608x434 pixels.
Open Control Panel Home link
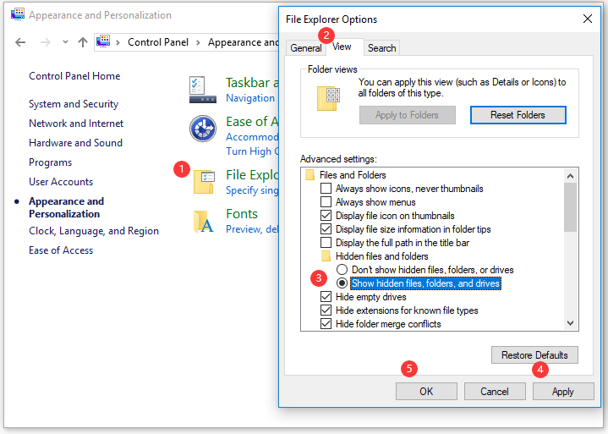tap(74, 76)
